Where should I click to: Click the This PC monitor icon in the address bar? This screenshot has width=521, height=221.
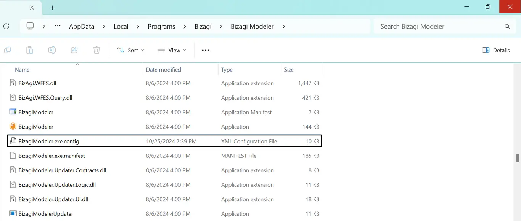(30, 26)
